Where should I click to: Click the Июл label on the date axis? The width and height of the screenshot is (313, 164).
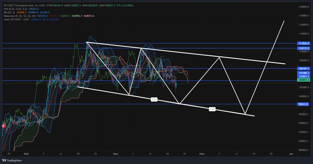[202, 154]
